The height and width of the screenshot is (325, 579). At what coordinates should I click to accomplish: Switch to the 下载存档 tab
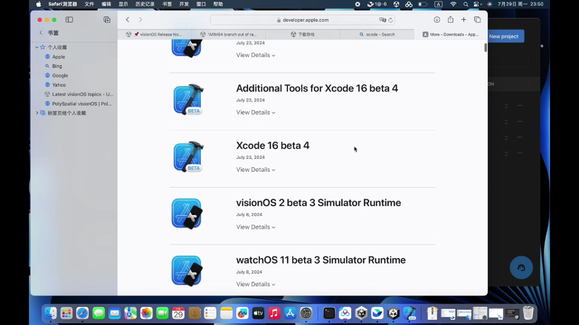[x=303, y=34]
